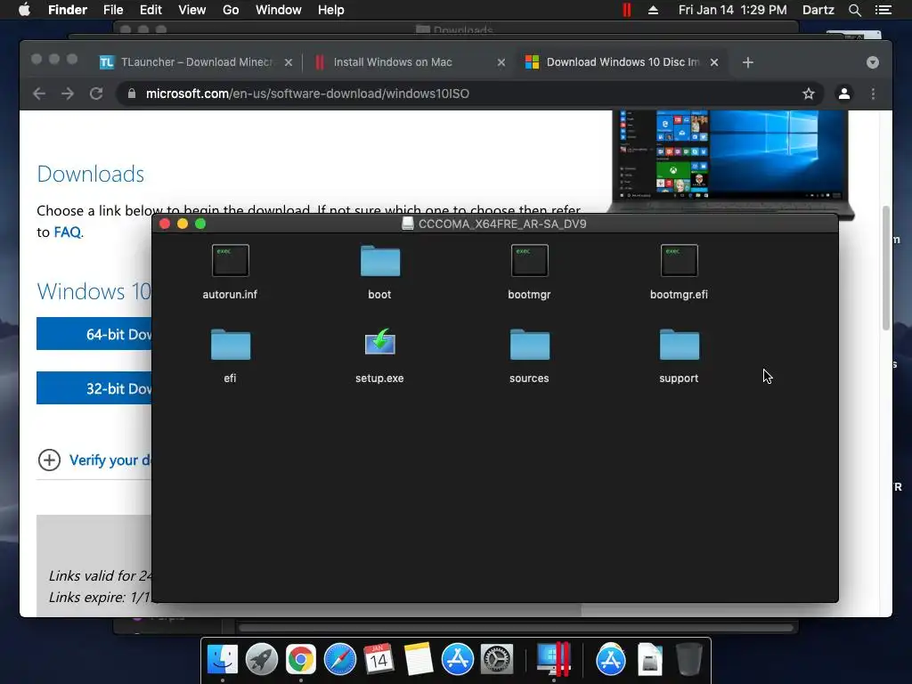Click the Dartz user name in menu bar
This screenshot has height=684, width=912.
click(x=818, y=10)
